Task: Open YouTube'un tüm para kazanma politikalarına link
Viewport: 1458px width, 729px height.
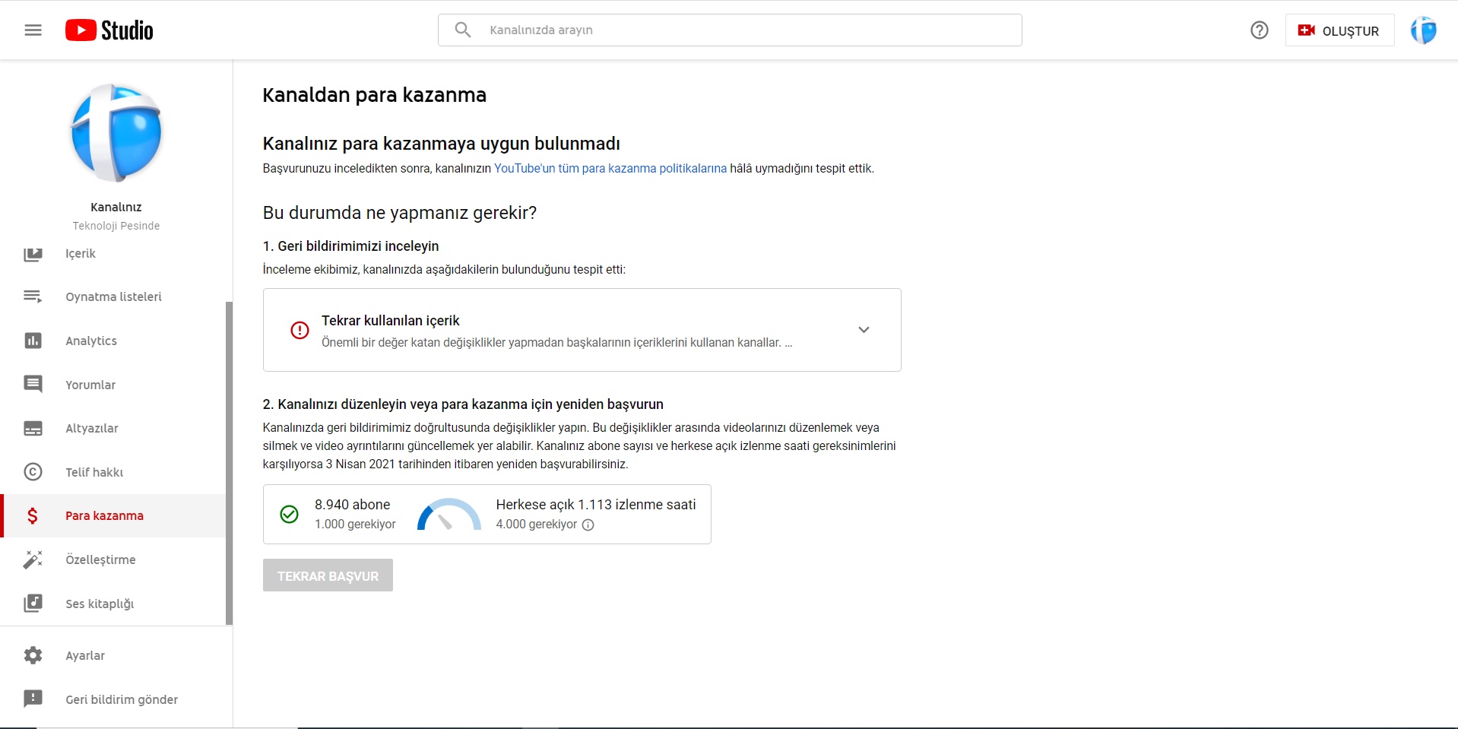Action: [610, 169]
